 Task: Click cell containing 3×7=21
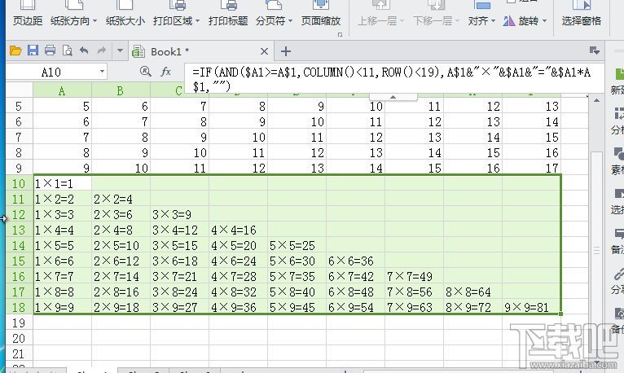(179, 277)
